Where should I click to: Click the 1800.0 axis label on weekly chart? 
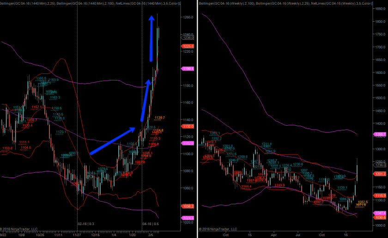point(380,22)
